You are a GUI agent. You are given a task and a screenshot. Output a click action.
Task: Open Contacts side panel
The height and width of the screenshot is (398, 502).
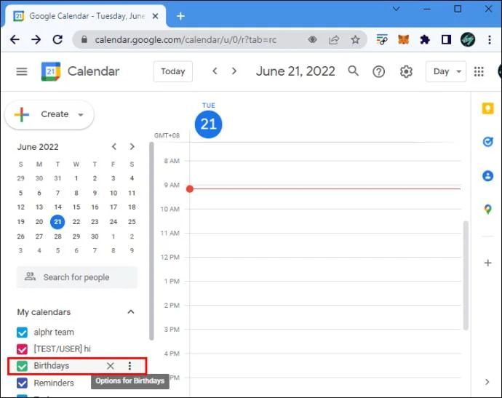click(487, 176)
